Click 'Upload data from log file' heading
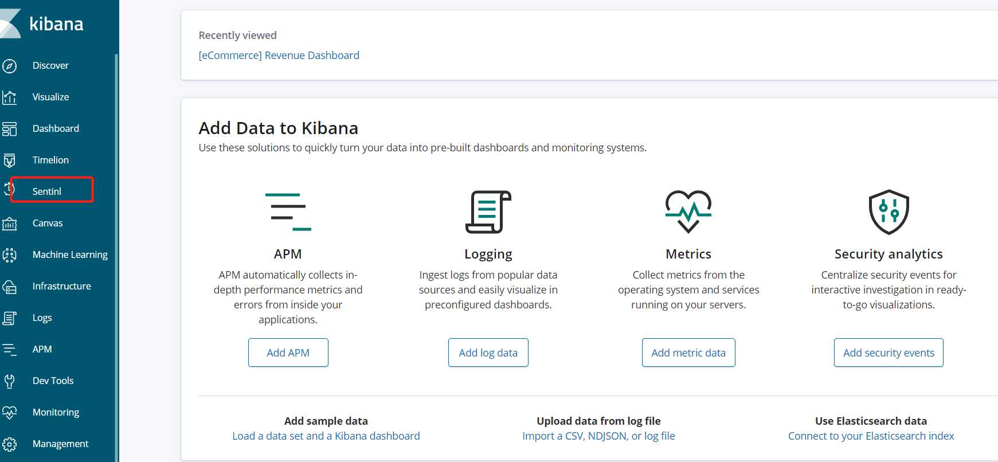This screenshot has height=462, width=998. pyautogui.click(x=598, y=421)
